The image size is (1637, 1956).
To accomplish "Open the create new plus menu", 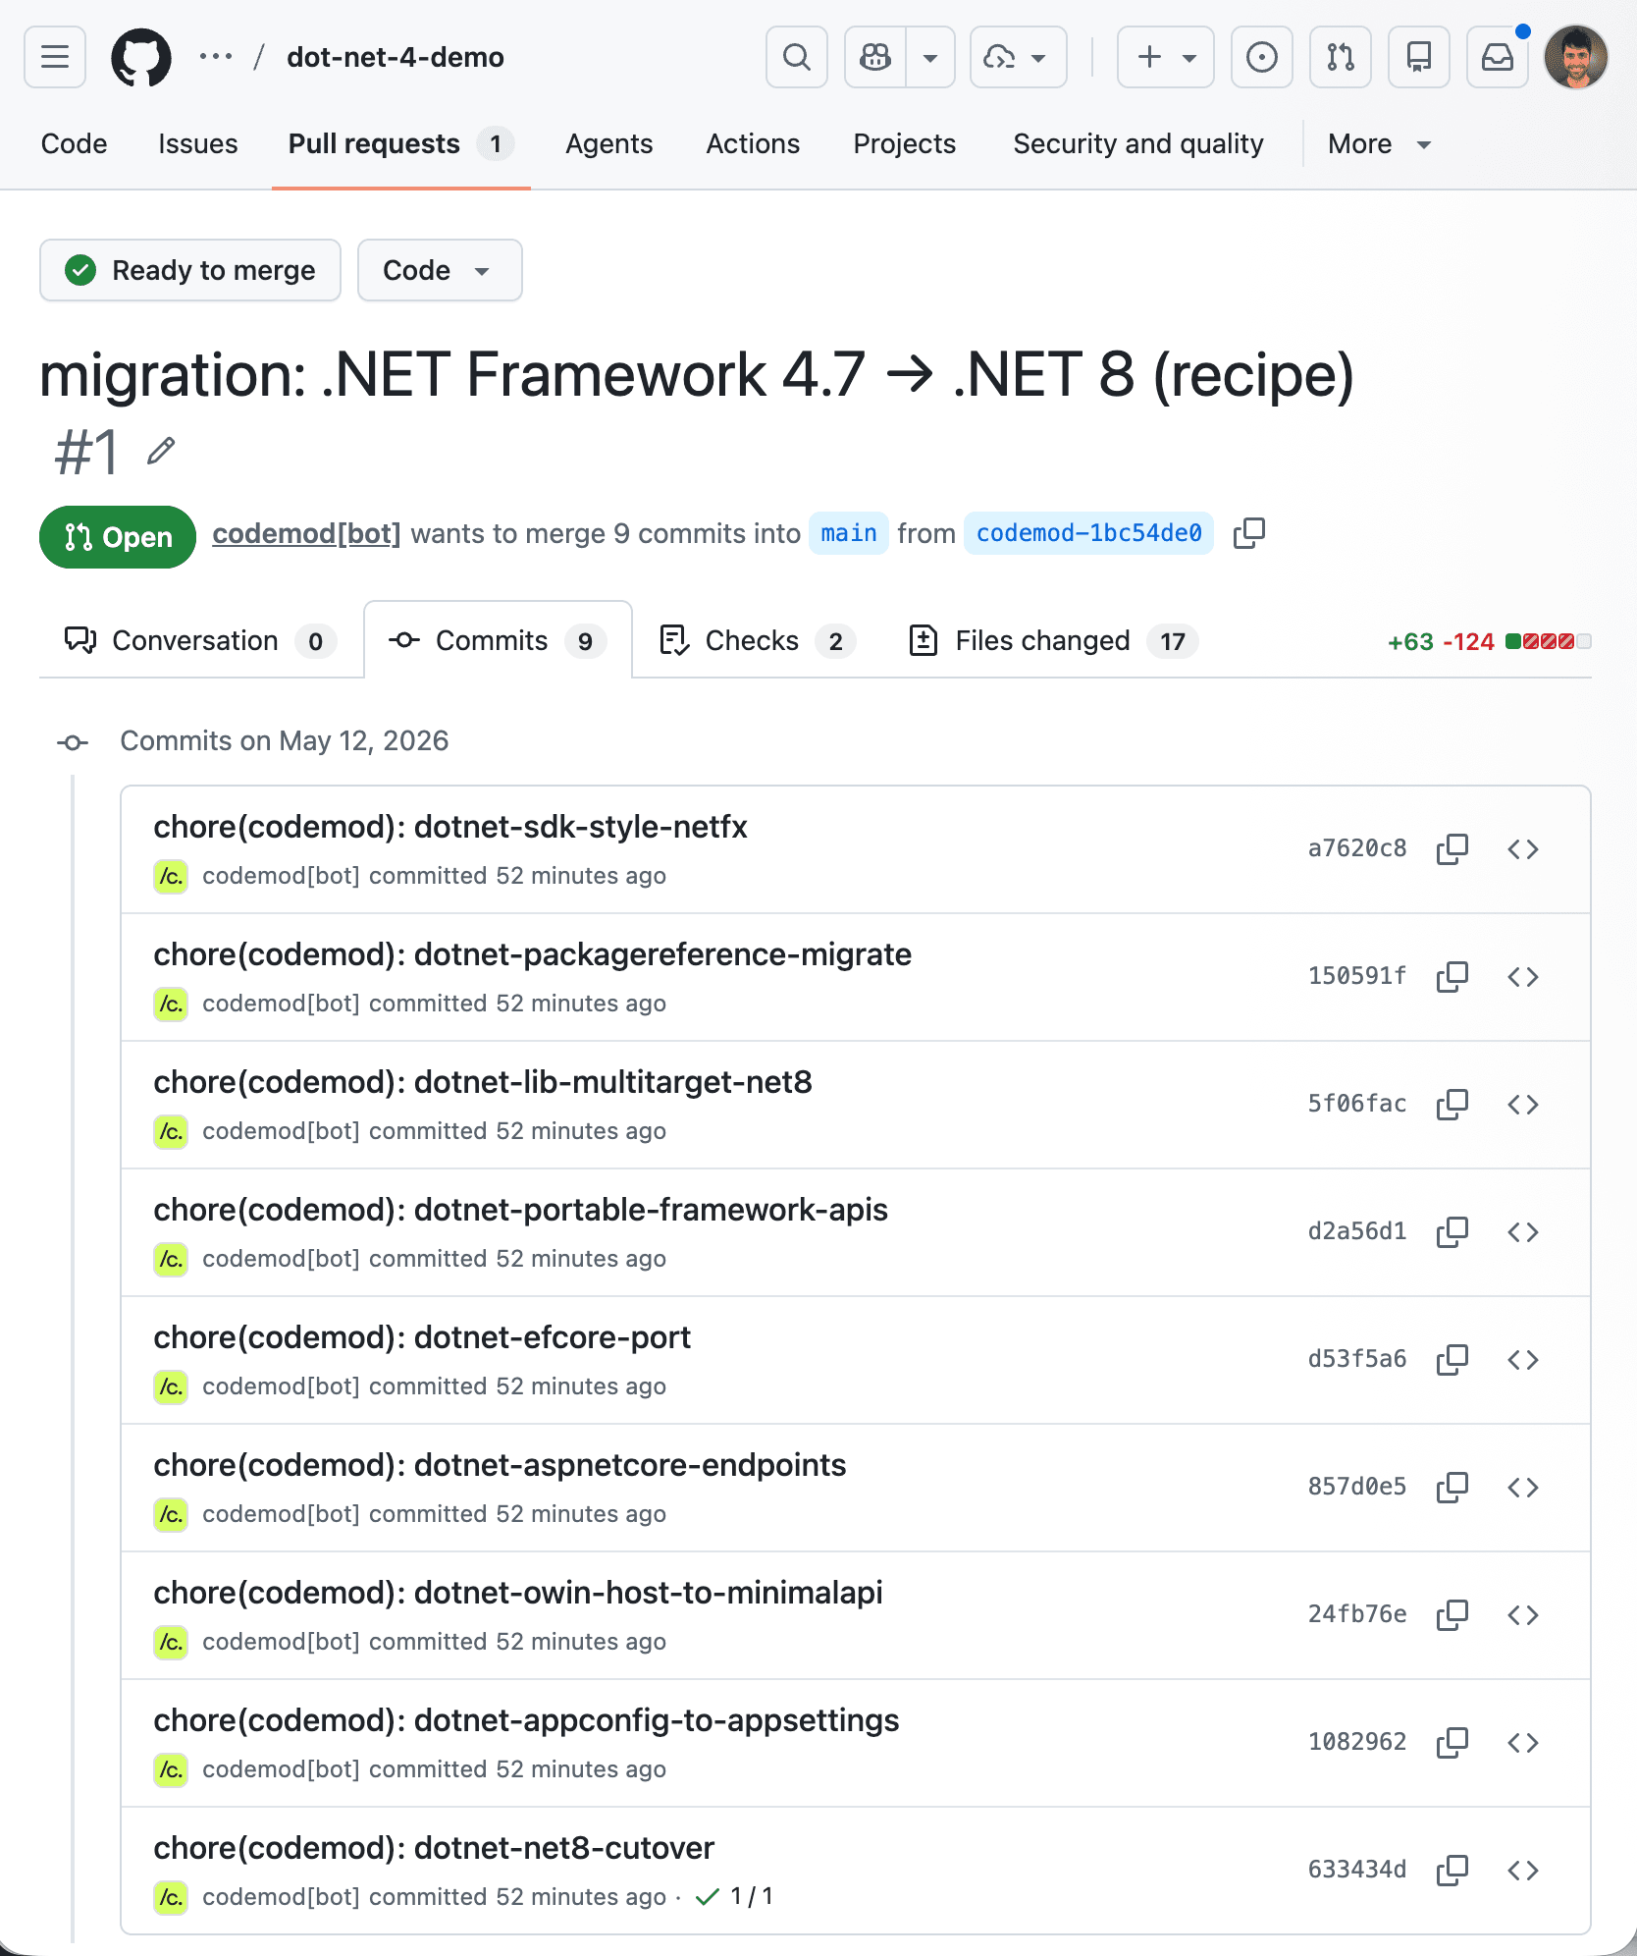I will coord(1166,57).
